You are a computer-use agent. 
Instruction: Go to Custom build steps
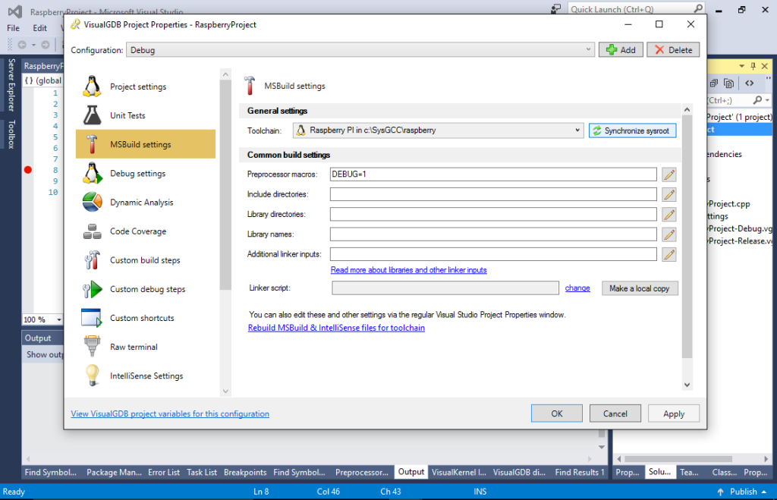145,260
